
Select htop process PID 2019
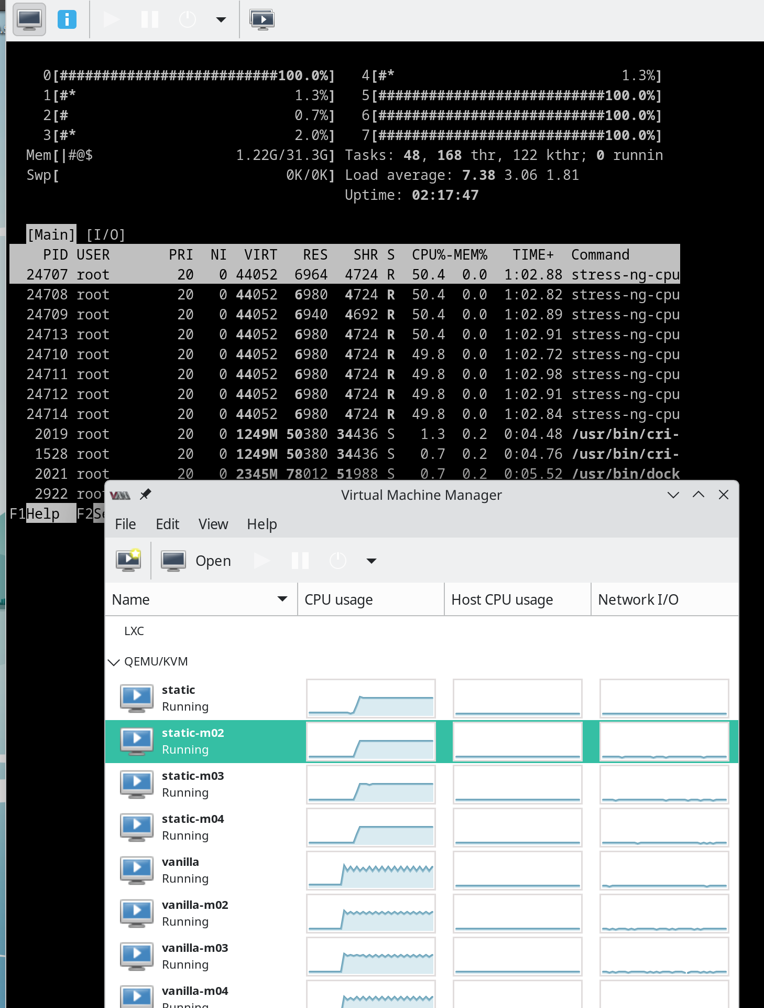point(345,434)
